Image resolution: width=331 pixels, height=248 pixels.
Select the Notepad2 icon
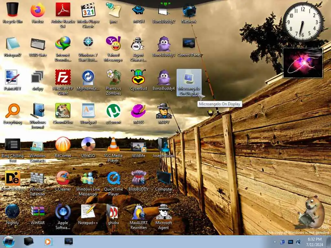[13, 47]
